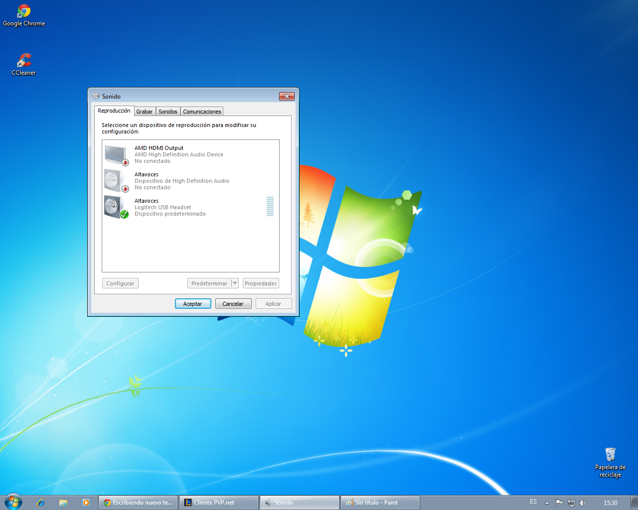Switch to Sin título - Paint window
638x510 pixels.
(x=380, y=503)
